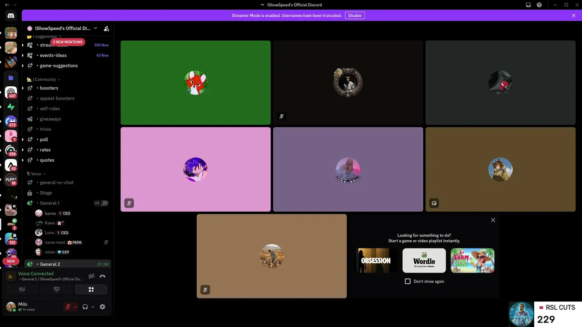Check the Don't show again box
The width and height of the screenshot is (582, 327).
pyautogui.click(x=408, y=282)
